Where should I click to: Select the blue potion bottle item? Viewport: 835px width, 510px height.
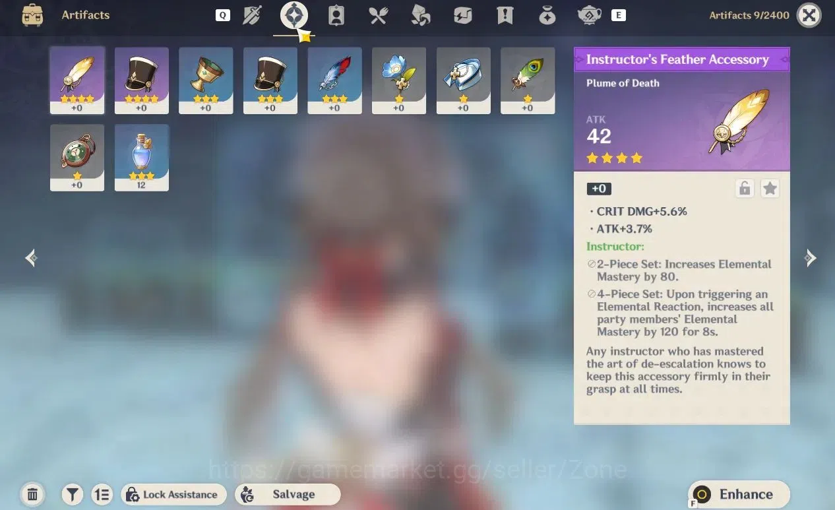coord(141,158)
